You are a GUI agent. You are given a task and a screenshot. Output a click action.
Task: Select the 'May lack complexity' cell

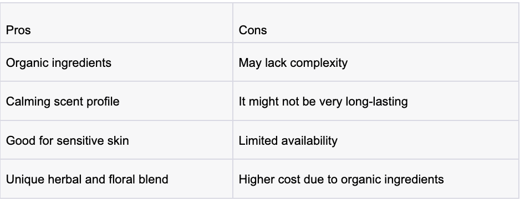click(376, 62)
